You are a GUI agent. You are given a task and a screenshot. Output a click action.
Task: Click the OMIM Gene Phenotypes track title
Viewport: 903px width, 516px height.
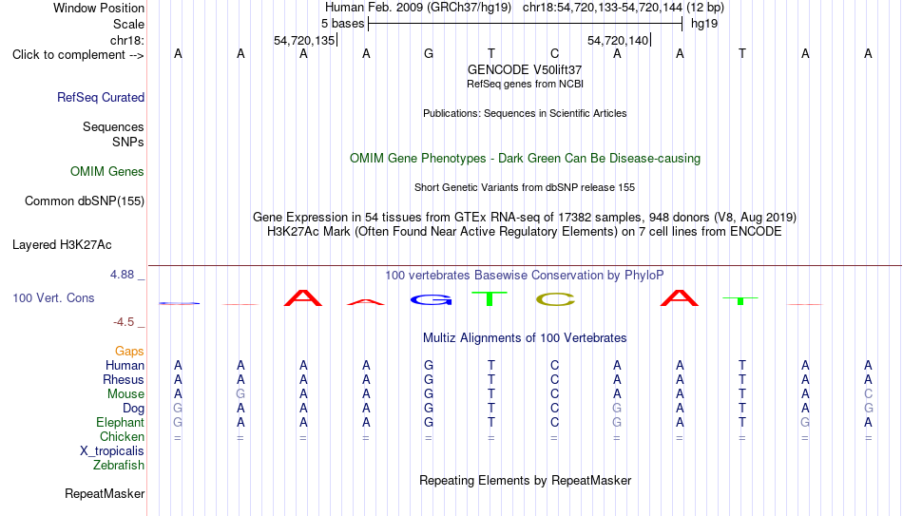(526, 159)
